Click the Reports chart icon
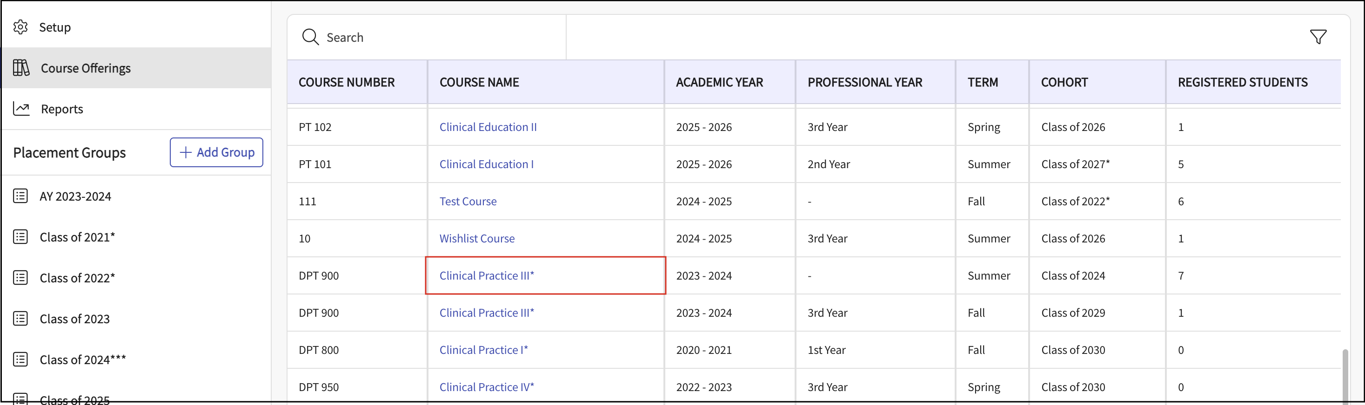The image size is (1365, 405). click(21, 108)
